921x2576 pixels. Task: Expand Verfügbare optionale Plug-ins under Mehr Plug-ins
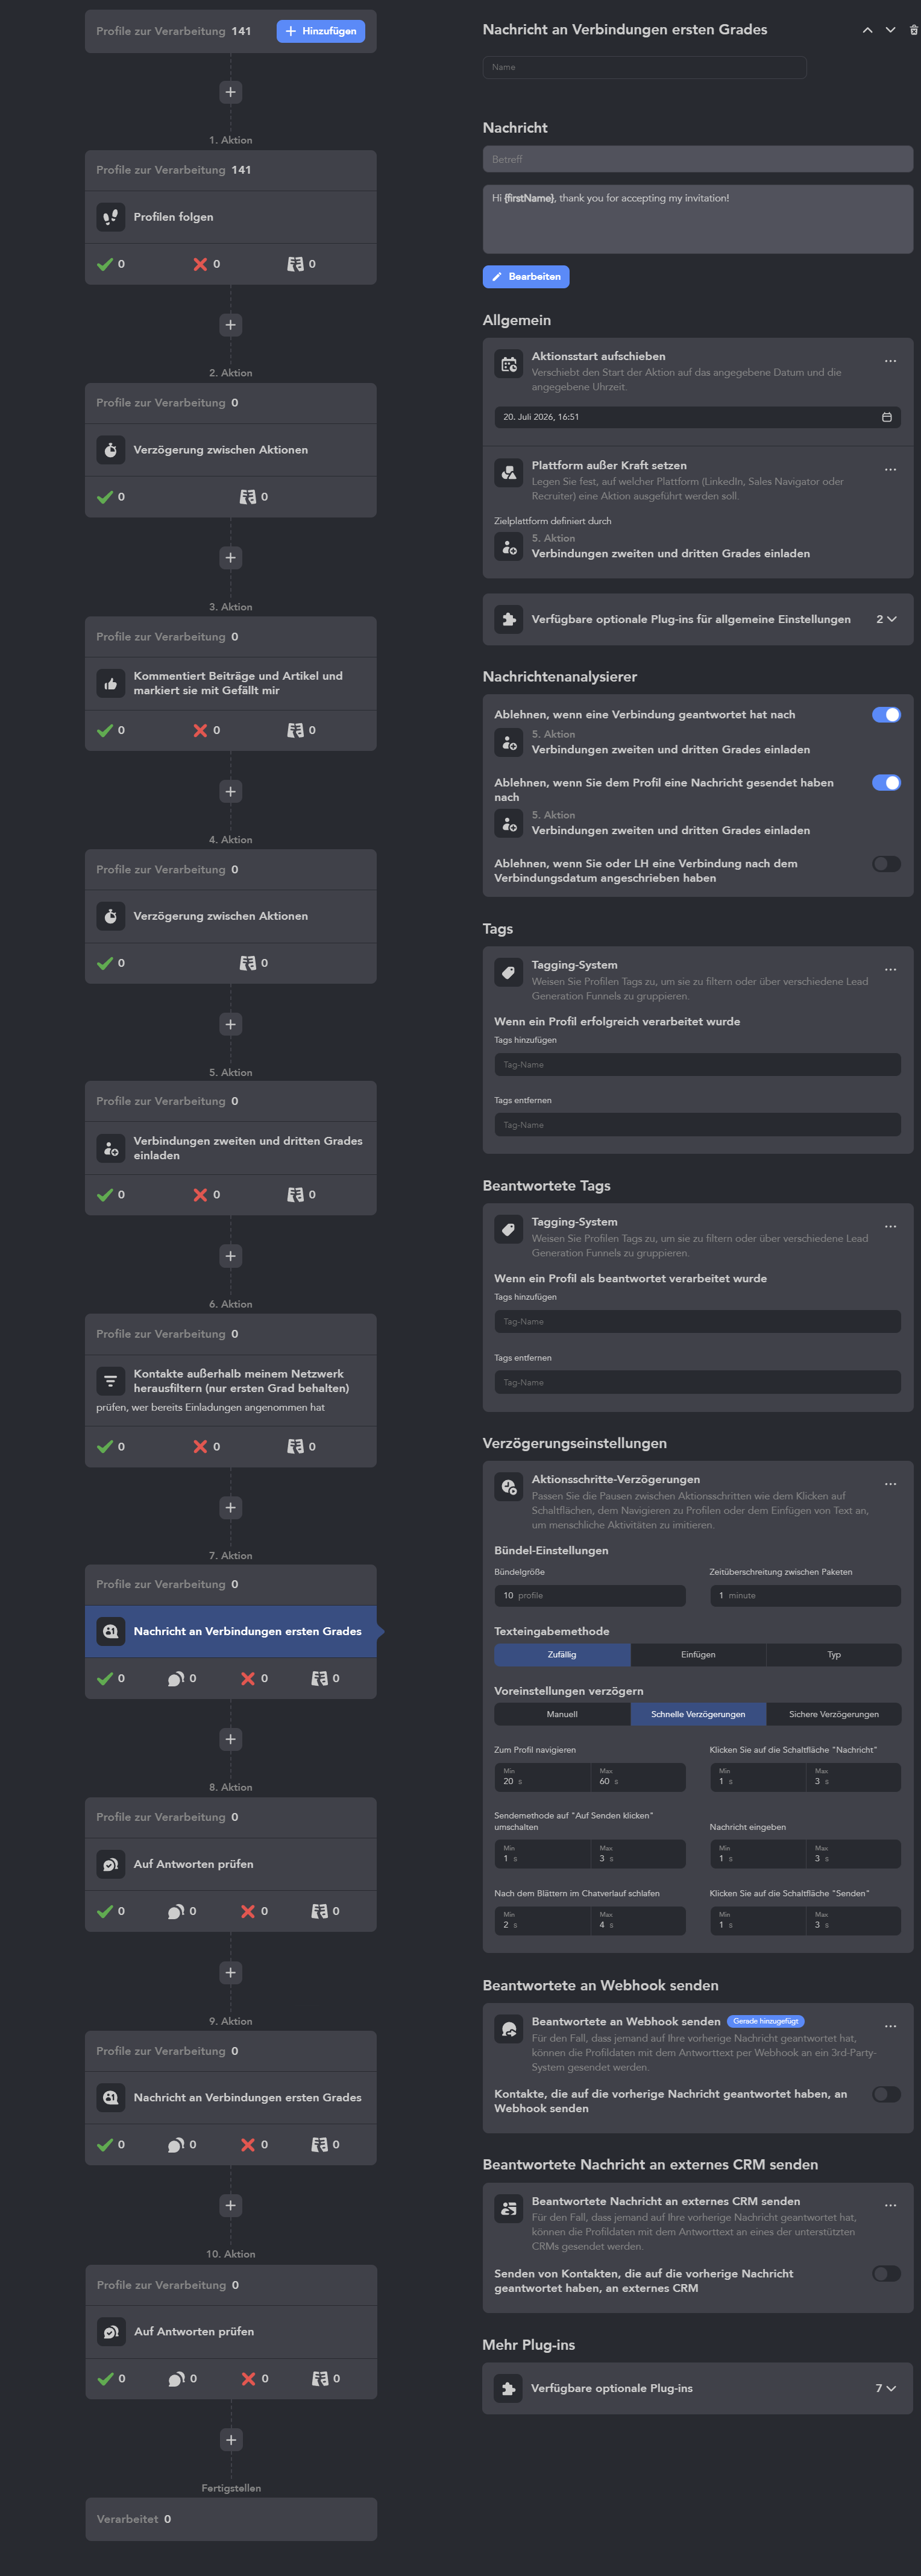point(885,2388)
